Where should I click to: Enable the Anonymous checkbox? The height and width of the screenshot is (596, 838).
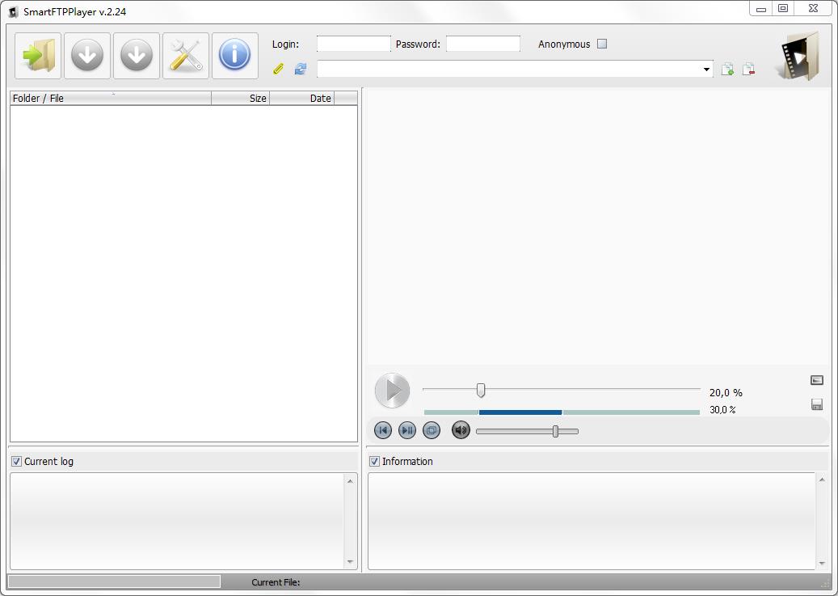tap(601, 44)
